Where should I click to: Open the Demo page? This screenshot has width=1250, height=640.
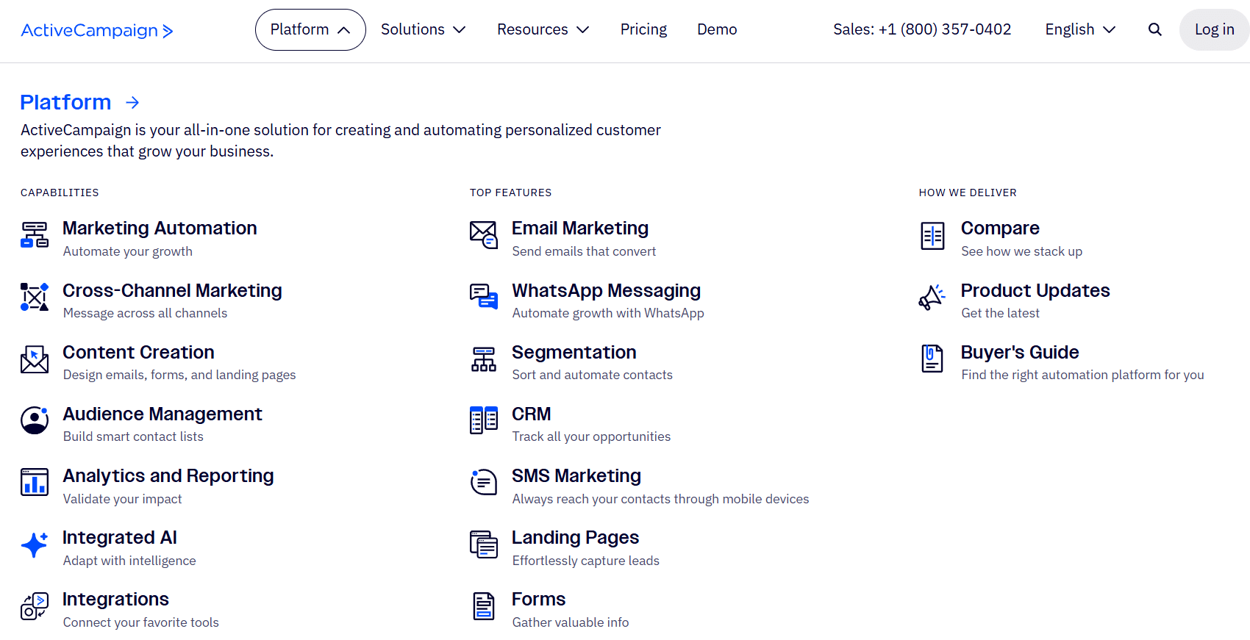click(x=717, y=29)
